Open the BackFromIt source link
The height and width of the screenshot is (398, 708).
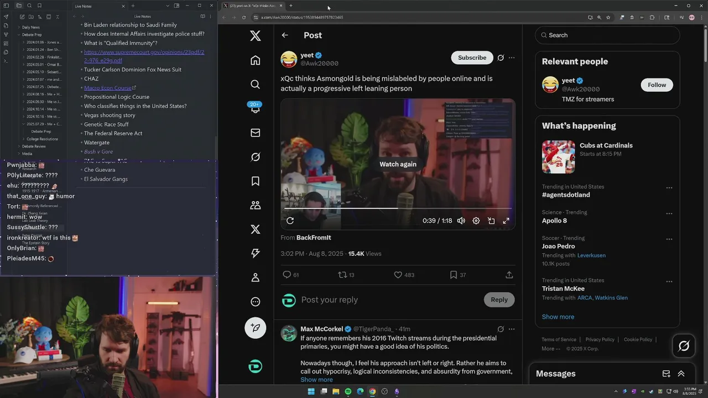pyautogui.click(x=314, y=238)
